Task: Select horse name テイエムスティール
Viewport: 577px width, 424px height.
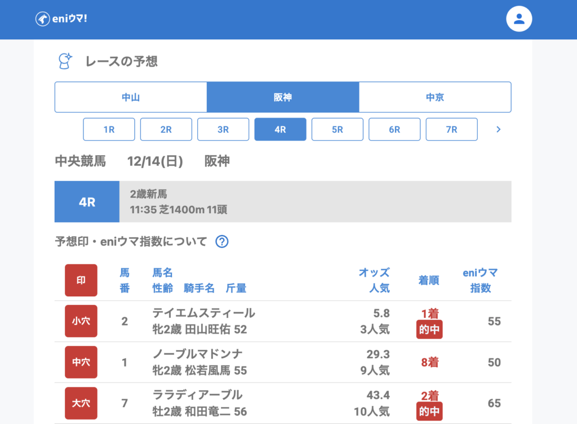Action: (x=203, y=313)
